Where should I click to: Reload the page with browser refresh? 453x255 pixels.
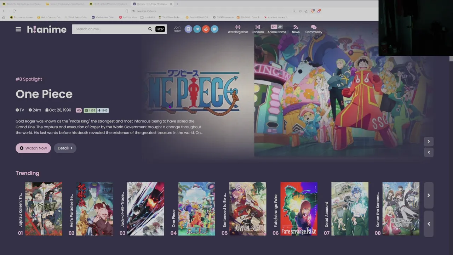(14, 11)
